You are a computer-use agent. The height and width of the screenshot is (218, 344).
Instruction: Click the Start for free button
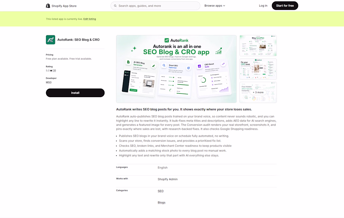[x=285, y=6]
